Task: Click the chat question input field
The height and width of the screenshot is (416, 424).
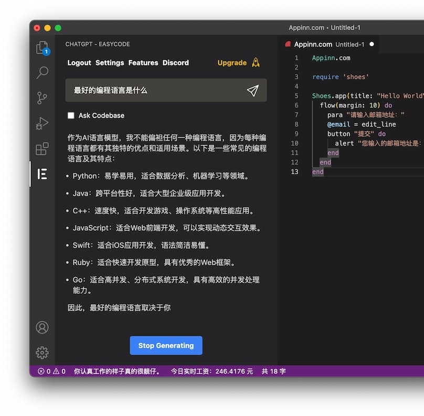Action: pyautogui.click(x=166, y=90)
